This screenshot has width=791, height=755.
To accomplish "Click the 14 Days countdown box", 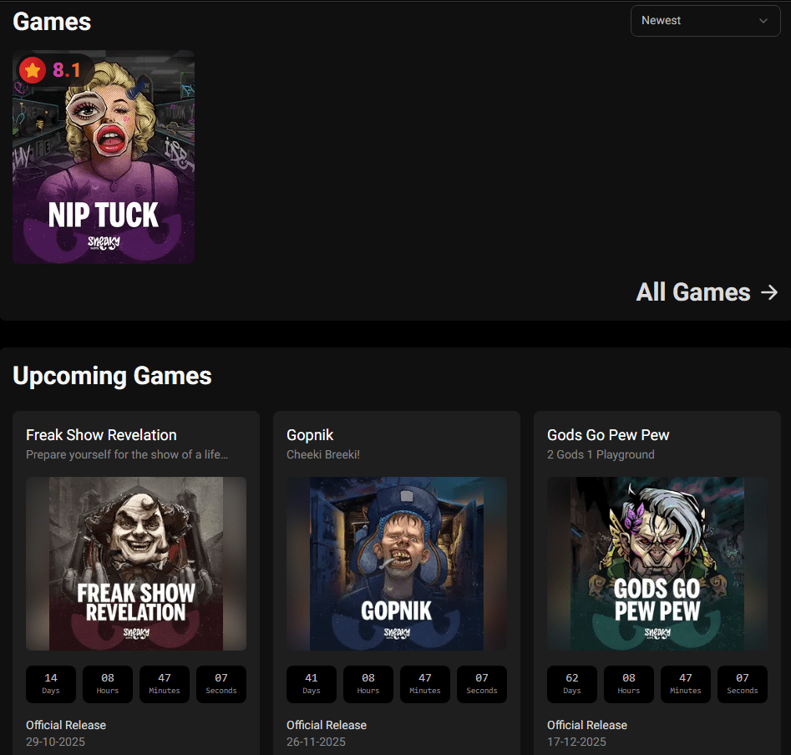I will [51, 683].
